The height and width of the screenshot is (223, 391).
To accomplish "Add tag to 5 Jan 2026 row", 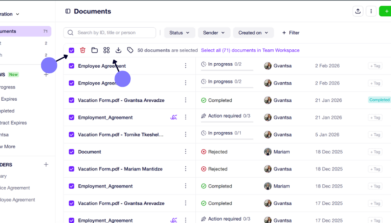I will point(375,135).
